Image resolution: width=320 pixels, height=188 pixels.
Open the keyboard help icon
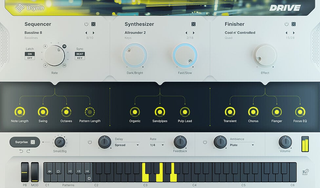pos(305,172)
